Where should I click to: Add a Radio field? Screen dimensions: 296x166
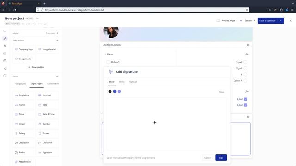[24, 152]
